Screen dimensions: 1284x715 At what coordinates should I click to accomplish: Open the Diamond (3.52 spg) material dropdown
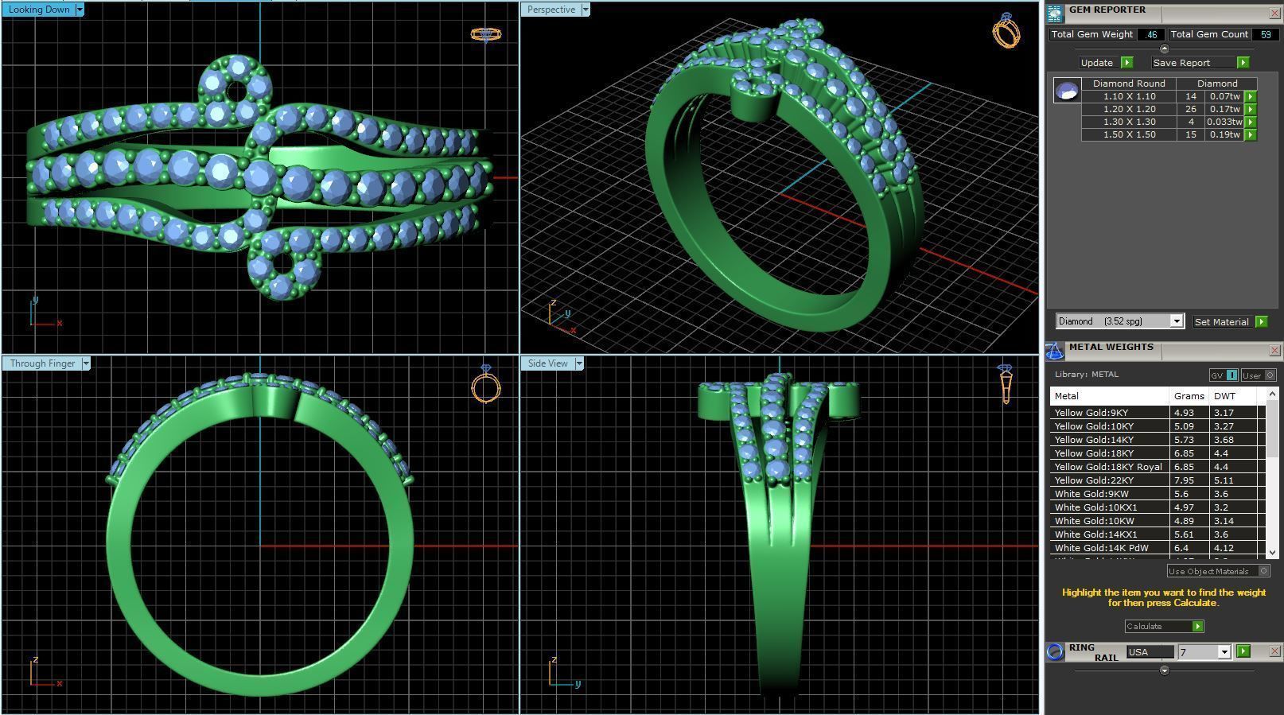point(1177,321)
